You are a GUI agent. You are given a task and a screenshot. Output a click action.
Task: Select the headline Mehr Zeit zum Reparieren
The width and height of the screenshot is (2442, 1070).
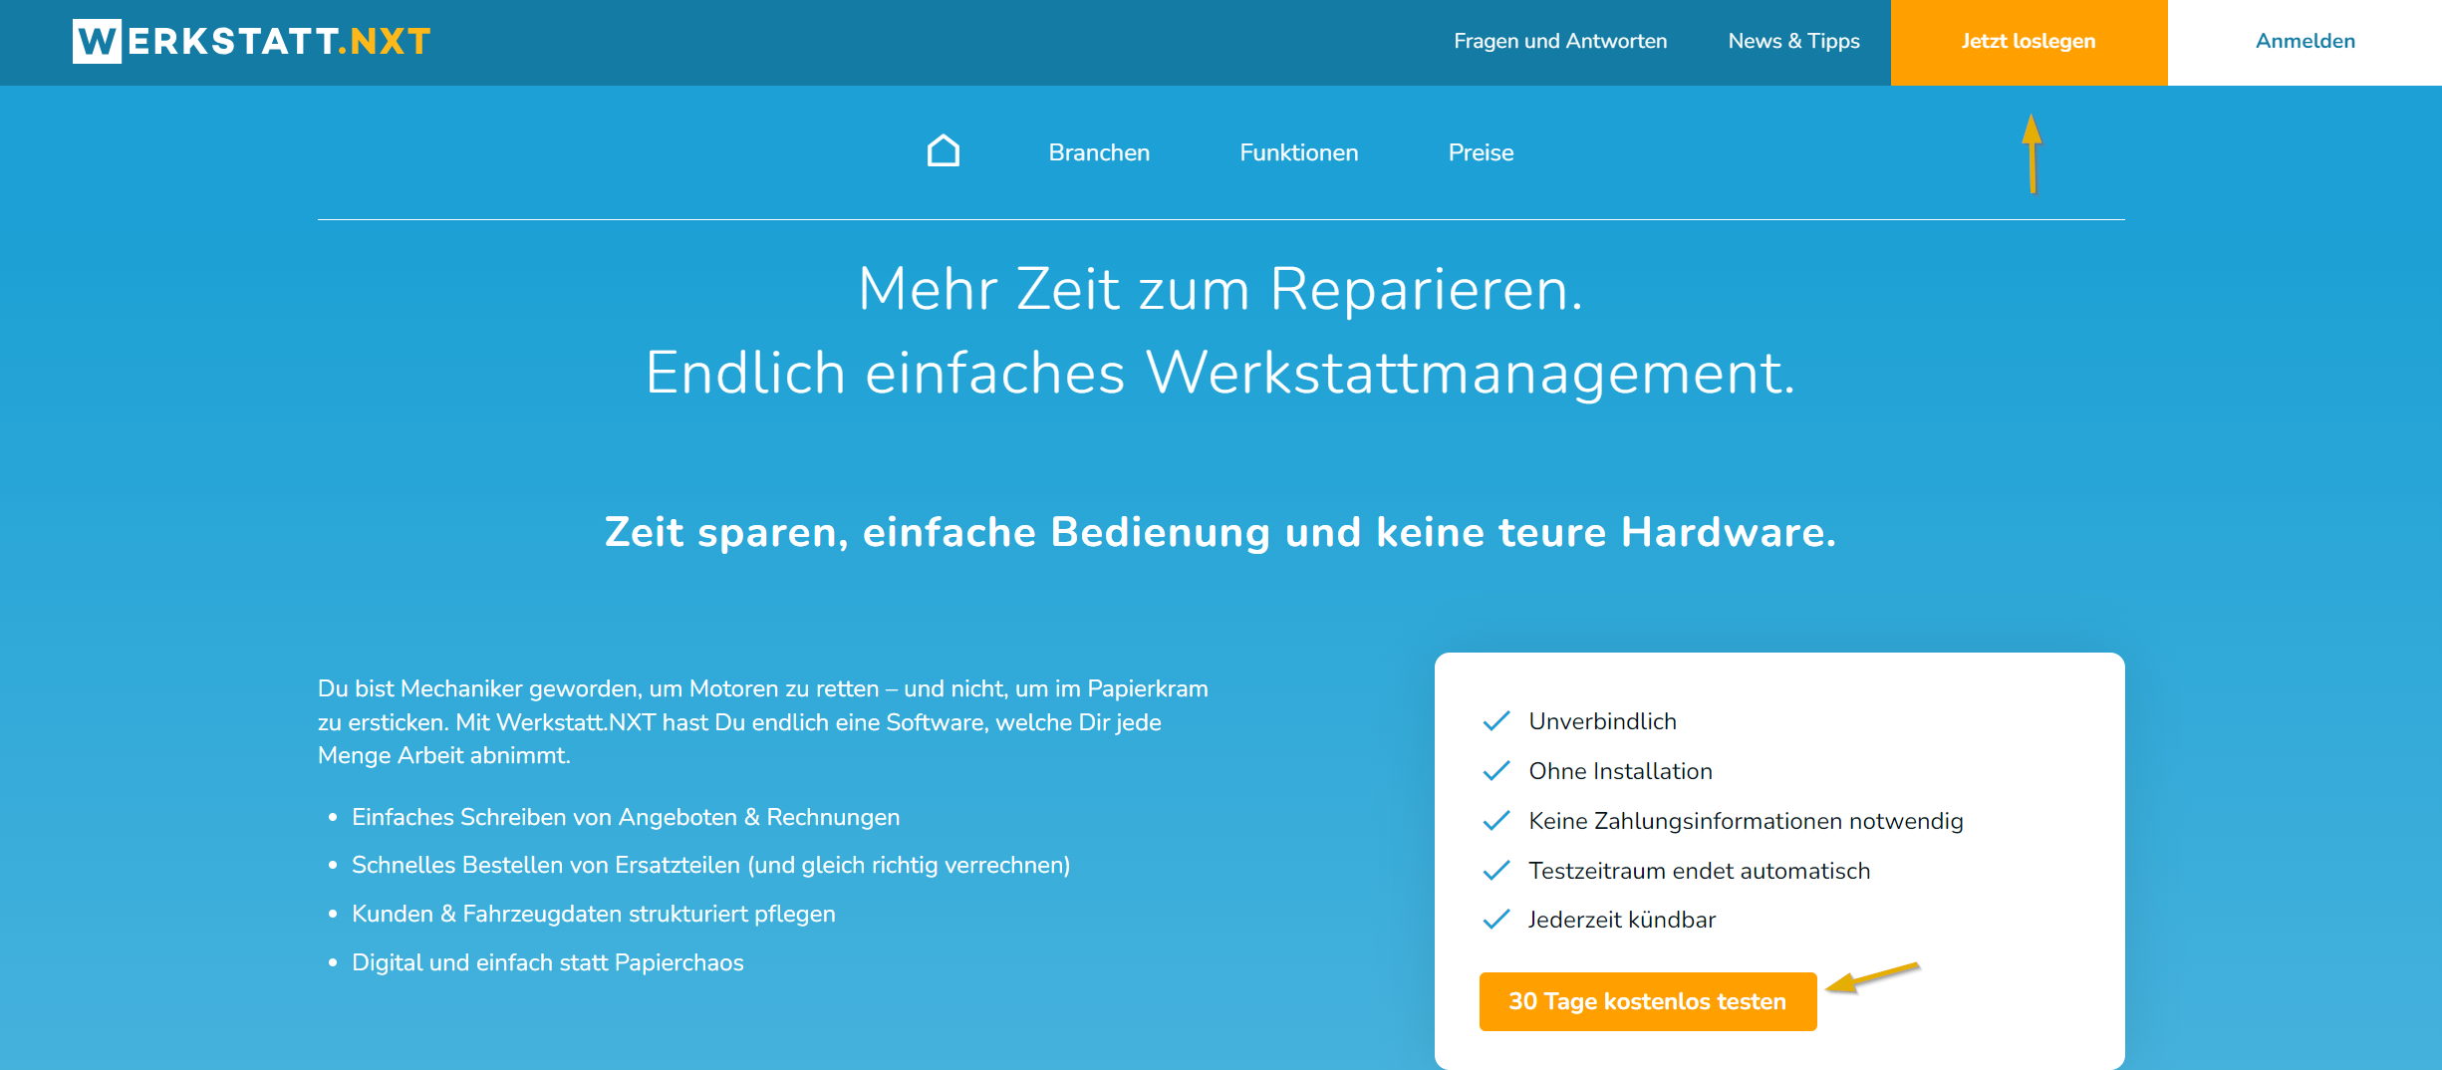pos(1221,289)
